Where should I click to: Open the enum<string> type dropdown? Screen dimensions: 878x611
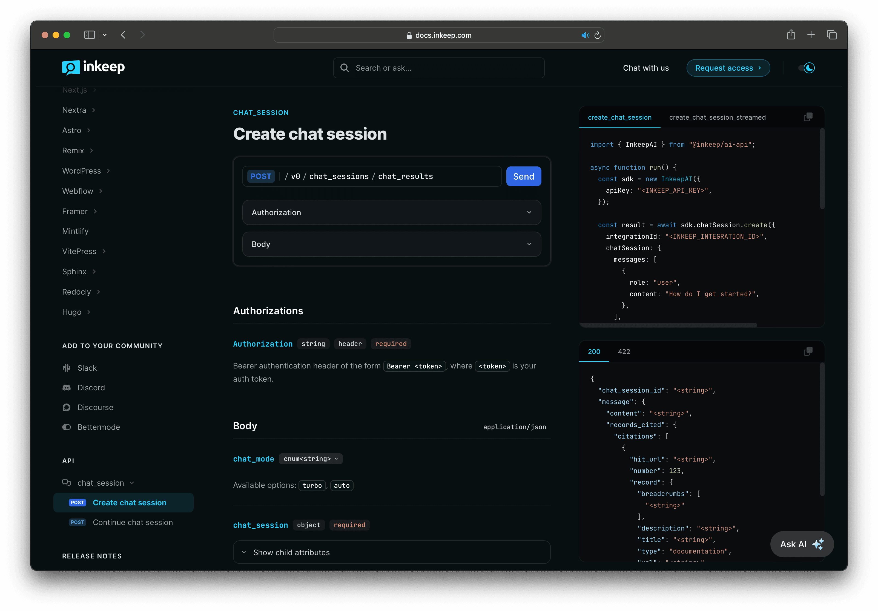coord(311,459)
